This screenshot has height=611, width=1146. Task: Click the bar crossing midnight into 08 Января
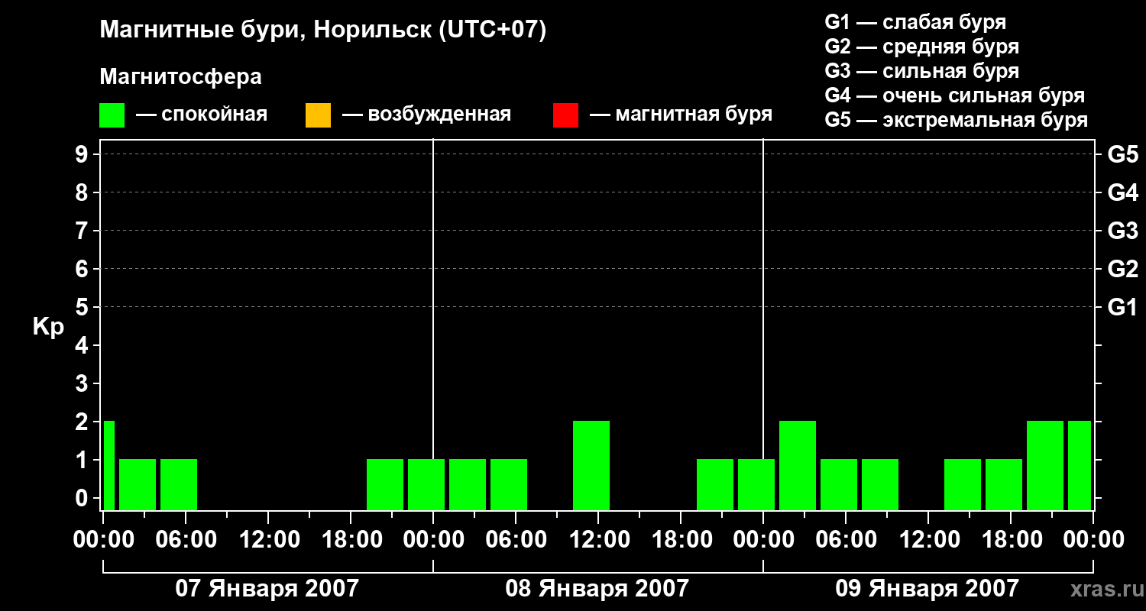(x=426, y=484)
